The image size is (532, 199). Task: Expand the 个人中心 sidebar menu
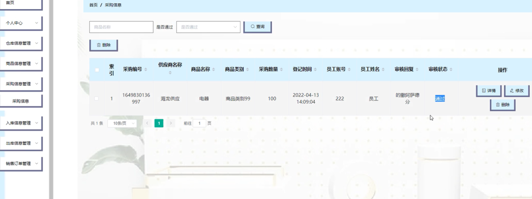[x=21, y=23]
